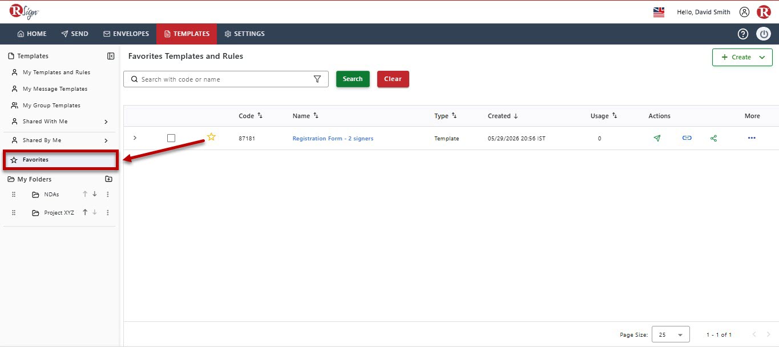779x347 pixels.
Task: Open the Page Size dropdown
Action: 671,334
